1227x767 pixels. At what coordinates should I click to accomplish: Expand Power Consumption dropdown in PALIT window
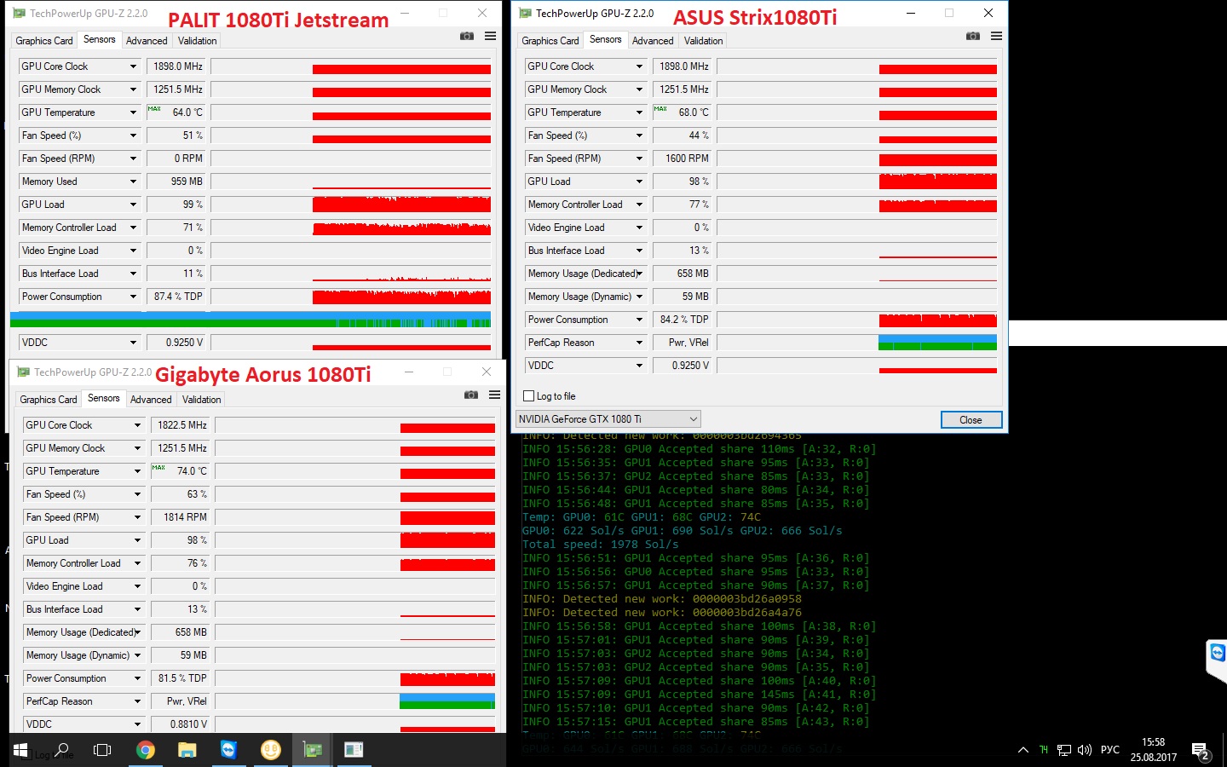[133, 297]
